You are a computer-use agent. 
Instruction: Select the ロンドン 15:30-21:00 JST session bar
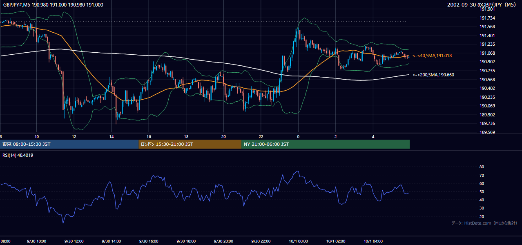pyautogui.click(x=190, y=144)
